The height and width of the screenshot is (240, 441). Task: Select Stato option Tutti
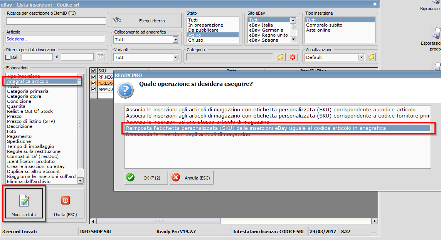pyautogui.click(x=213, y=20)
